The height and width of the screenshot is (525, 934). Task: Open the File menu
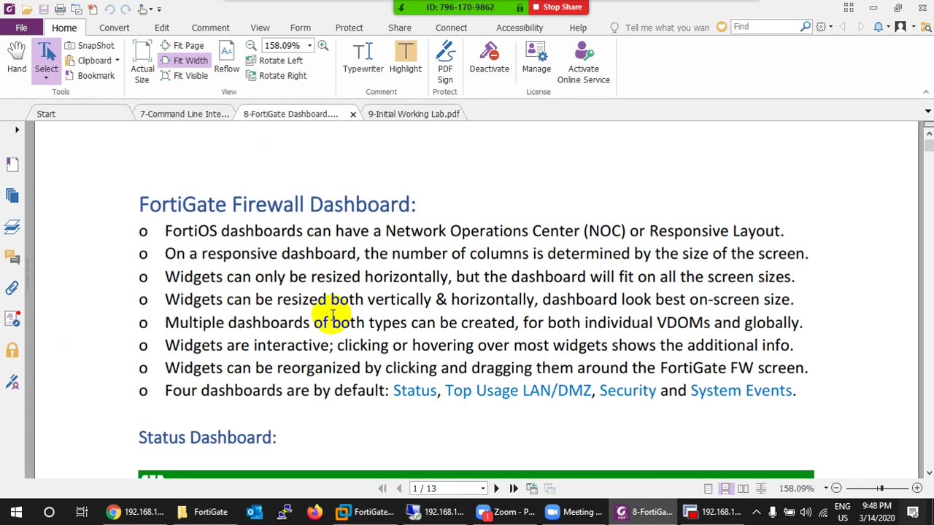point(21,28)
